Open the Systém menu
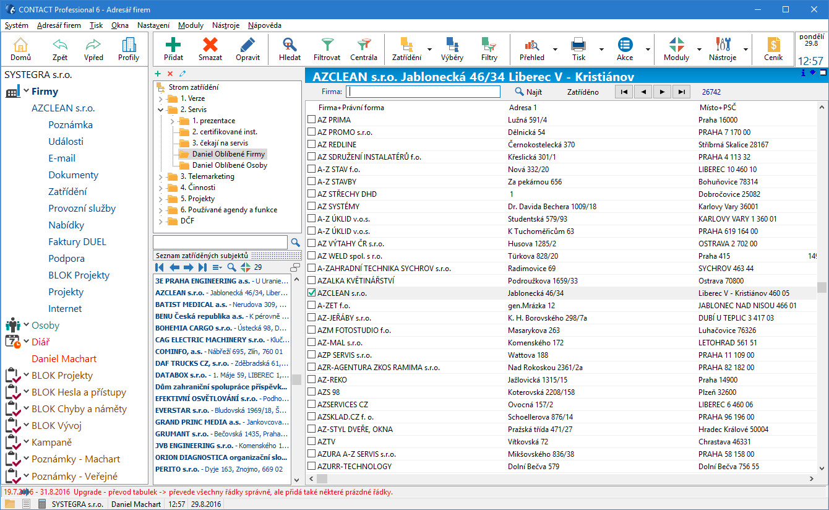829x510 pixels. (x=16, y=25)
